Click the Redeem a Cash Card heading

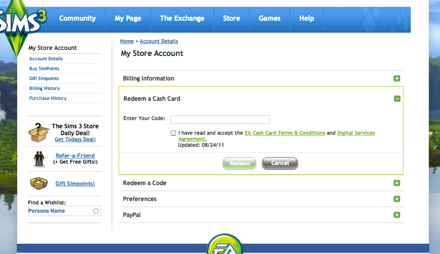(x=152, y=99)
